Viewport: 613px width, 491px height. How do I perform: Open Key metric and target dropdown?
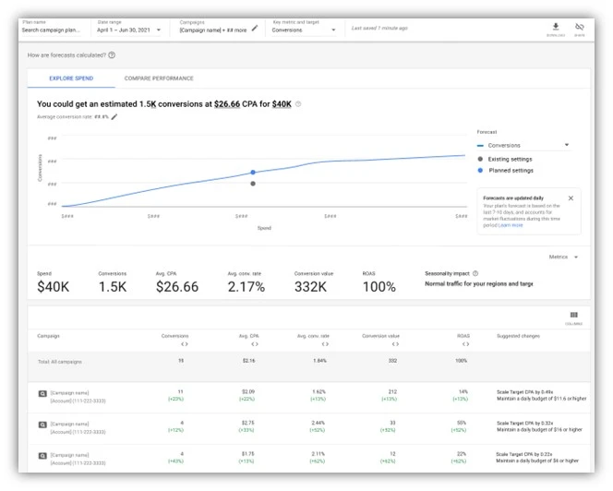[x=304, y=30]
